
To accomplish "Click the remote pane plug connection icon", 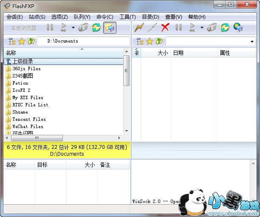I will click(212, 28).
